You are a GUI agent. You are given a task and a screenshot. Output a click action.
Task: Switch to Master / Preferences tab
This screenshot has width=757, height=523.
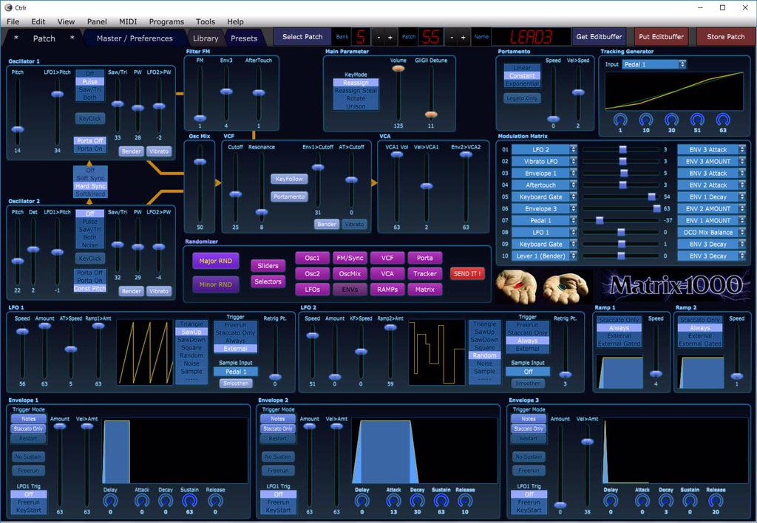pyautogui.click(x=135, y=38)
